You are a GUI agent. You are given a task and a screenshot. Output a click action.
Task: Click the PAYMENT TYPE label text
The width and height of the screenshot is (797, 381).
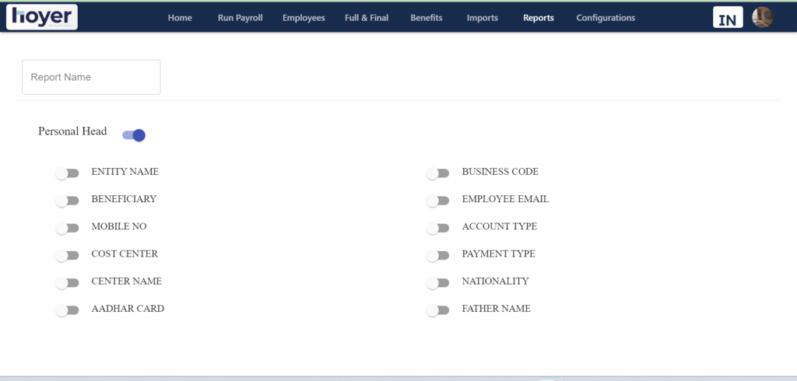click(x=499, y=254)
